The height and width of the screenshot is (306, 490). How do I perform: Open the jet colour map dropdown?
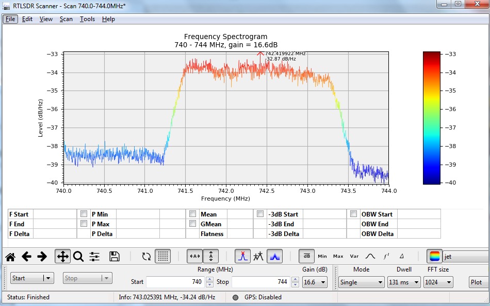(466, 257)
